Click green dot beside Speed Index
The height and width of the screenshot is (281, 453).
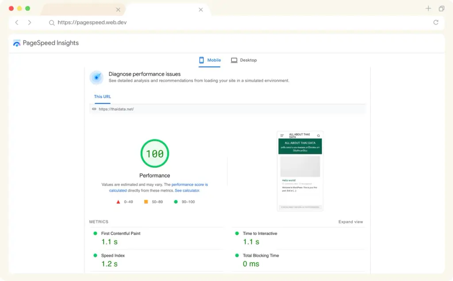pos(96,255)
